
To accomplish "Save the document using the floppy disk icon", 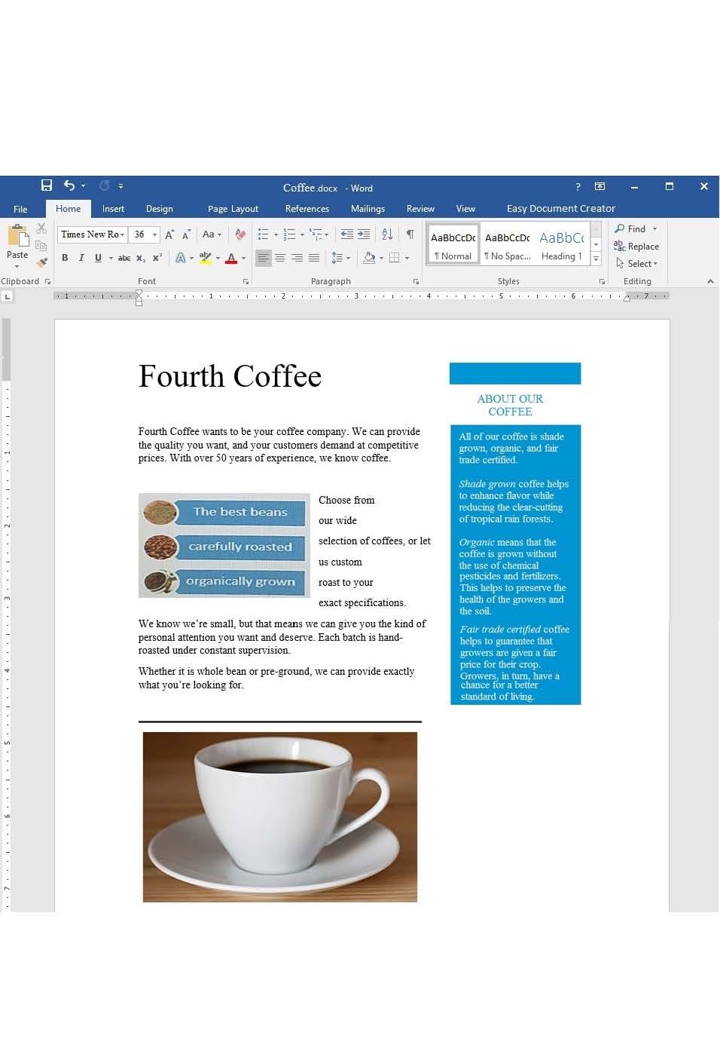I will pyautogui.click(x=47, y=185).
